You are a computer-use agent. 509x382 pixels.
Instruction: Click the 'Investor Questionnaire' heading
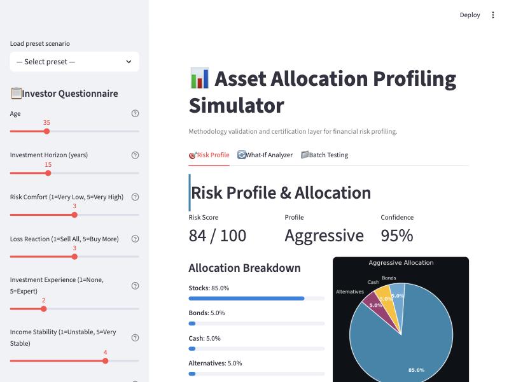[x=70, y=94]
